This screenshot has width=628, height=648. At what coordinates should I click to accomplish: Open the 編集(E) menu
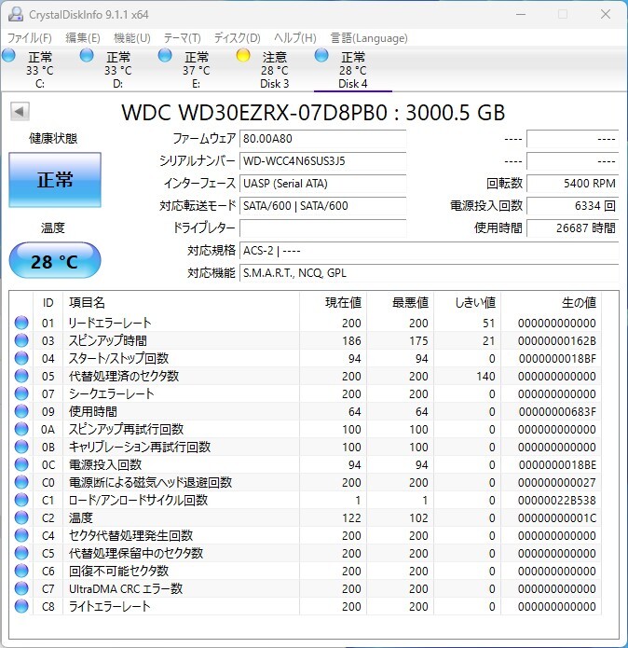[x=83, y=38]
